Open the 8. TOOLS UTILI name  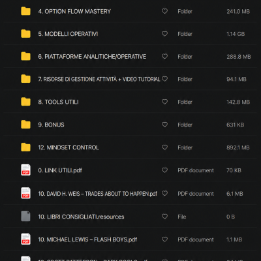58,102
